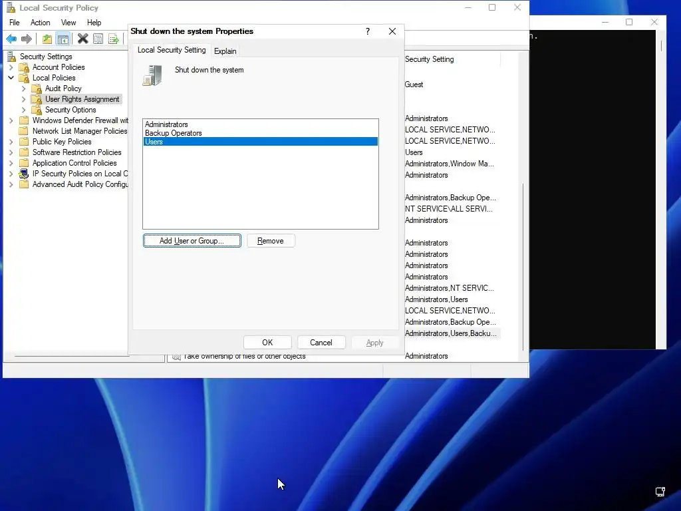Viewport: 681px width, 511px height.
Task: Click the Guest security setting entry
Action: click(414, 85)
